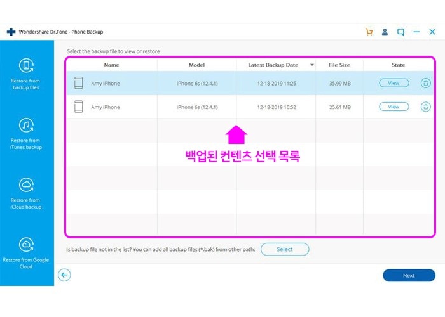Image resolution: width=445 pixels, height=317 pixels.
Task: Select 'Amy iPhone' in the 25.61 MB row
Action: point(106,107)
